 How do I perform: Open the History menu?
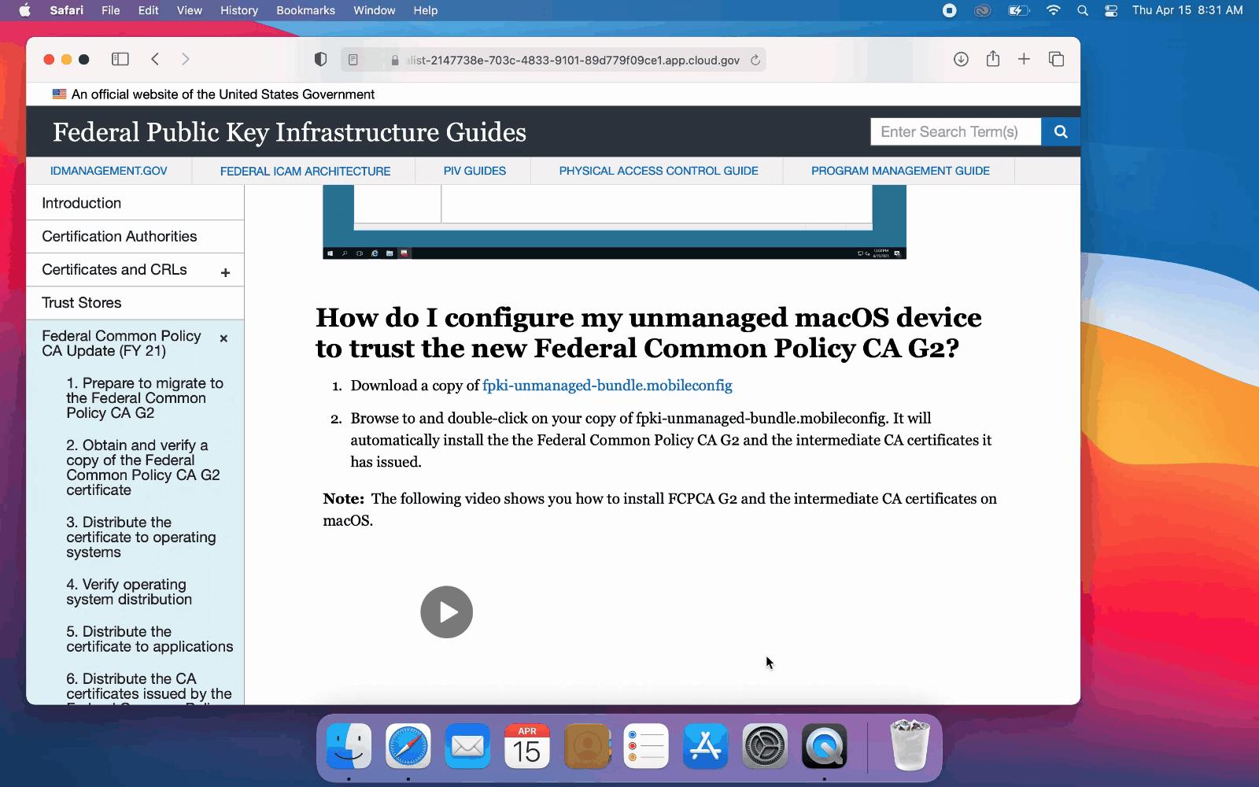click(x=238, y=10)
